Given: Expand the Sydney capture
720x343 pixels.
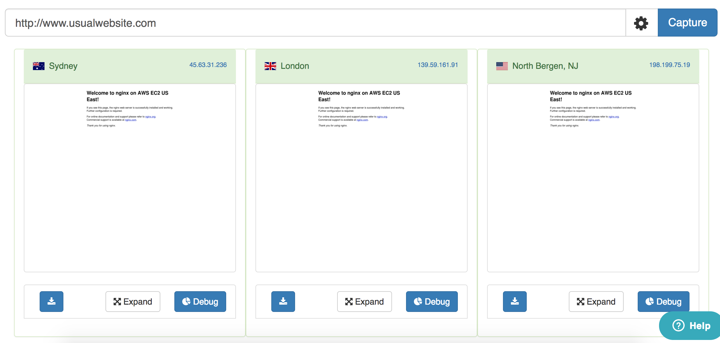Looking at the screenshot, I should 133,301.
